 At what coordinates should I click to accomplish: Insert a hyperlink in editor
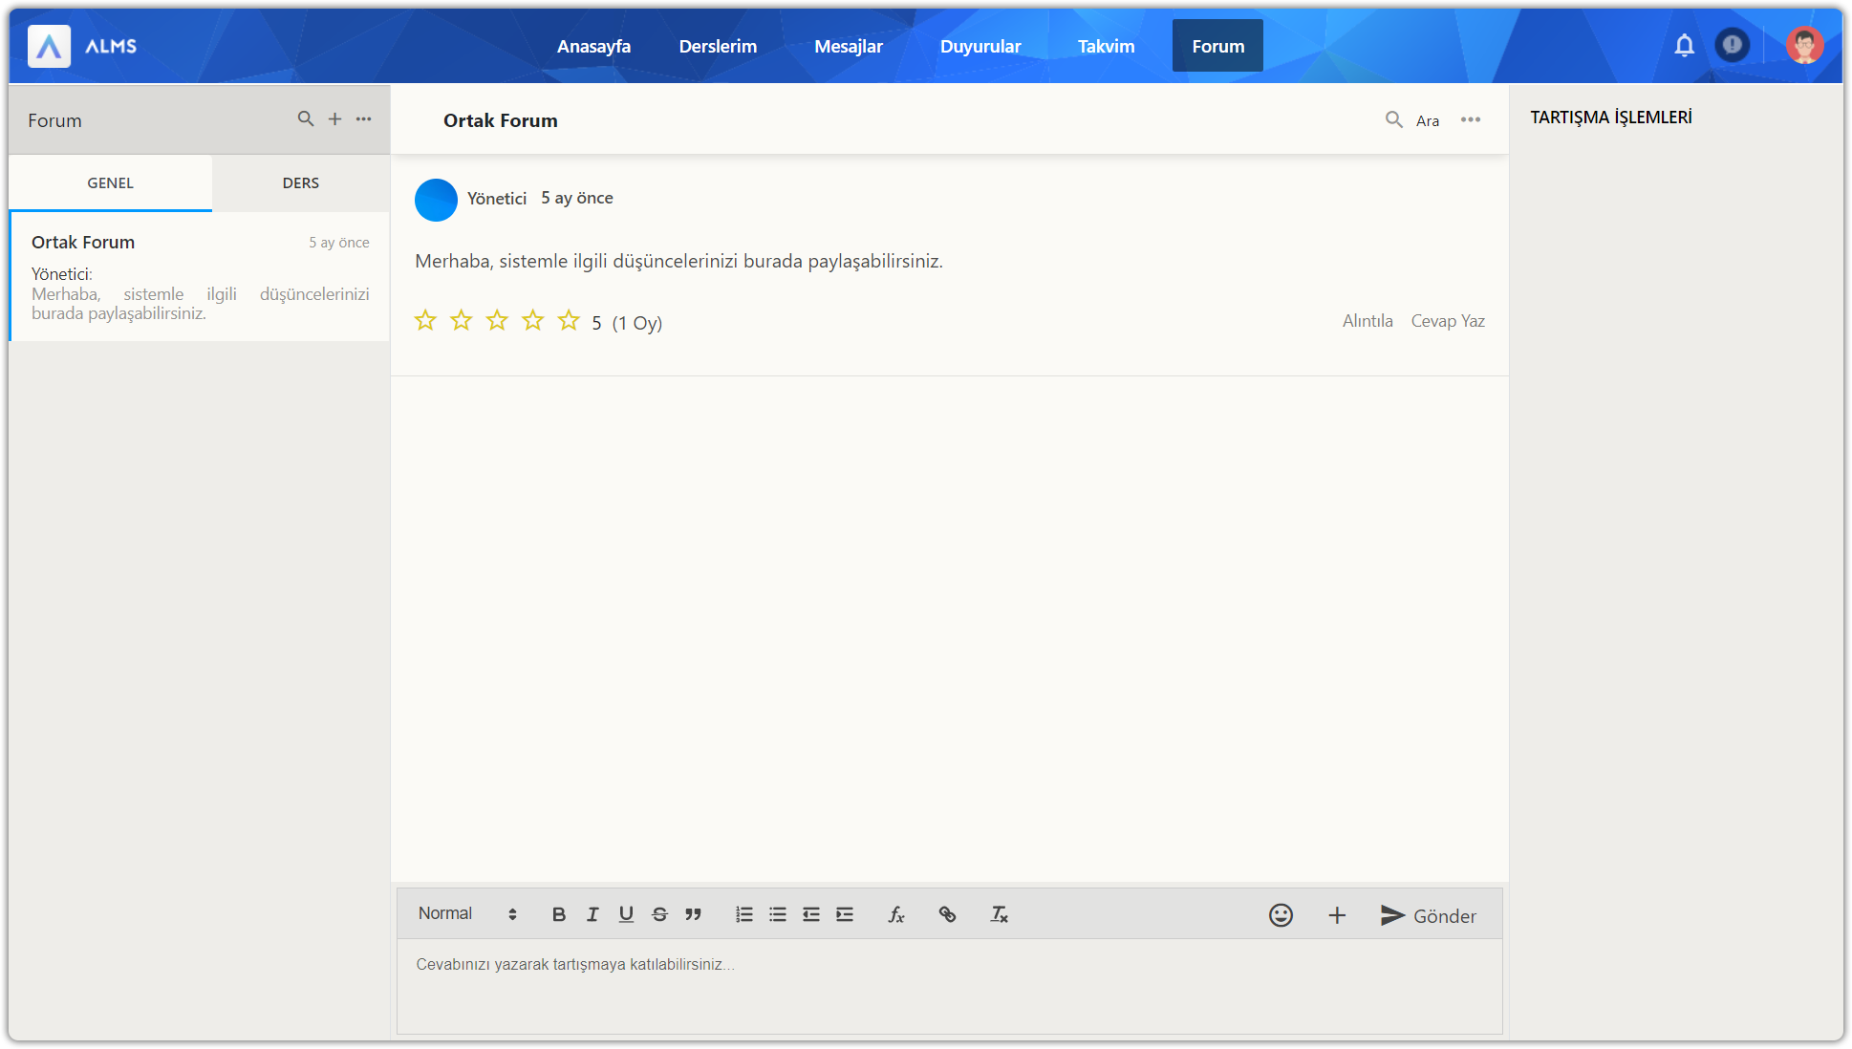click(x=947, y=914)
